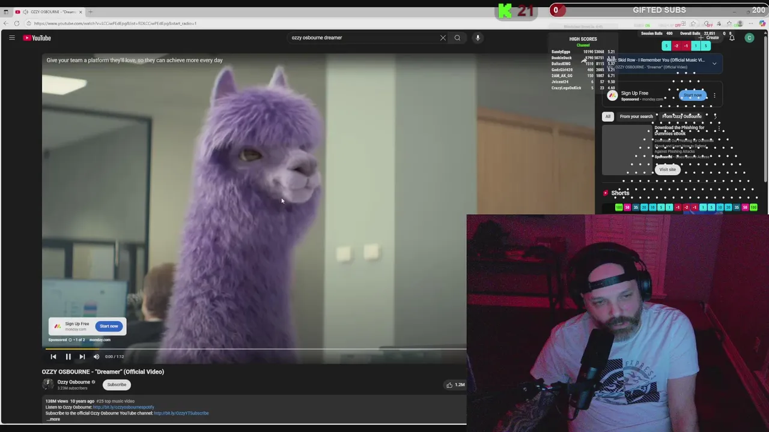Image resolution: width=769 pixels, height=432 pixels.
Task: Favorite this page with the star icon
Action: (693, 24)
